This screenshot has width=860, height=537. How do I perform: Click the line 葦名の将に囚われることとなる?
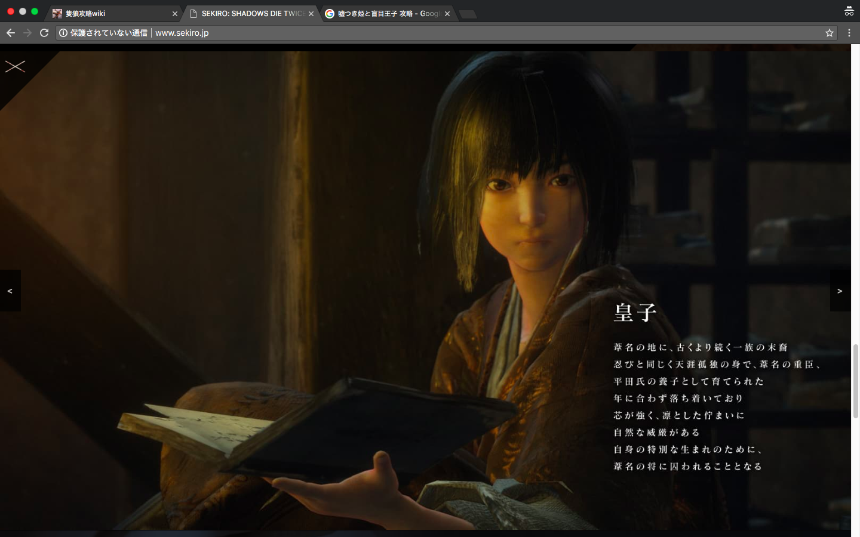tap(688, 467)
